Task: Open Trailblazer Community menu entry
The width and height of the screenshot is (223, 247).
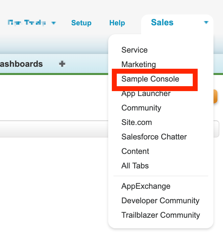Action: 161,215
